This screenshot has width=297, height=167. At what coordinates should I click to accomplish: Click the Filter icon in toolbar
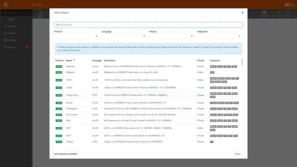coord(288,12)
